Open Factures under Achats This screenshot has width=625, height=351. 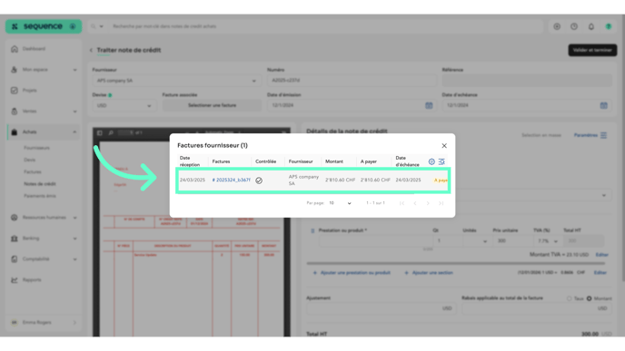point(33,171)
